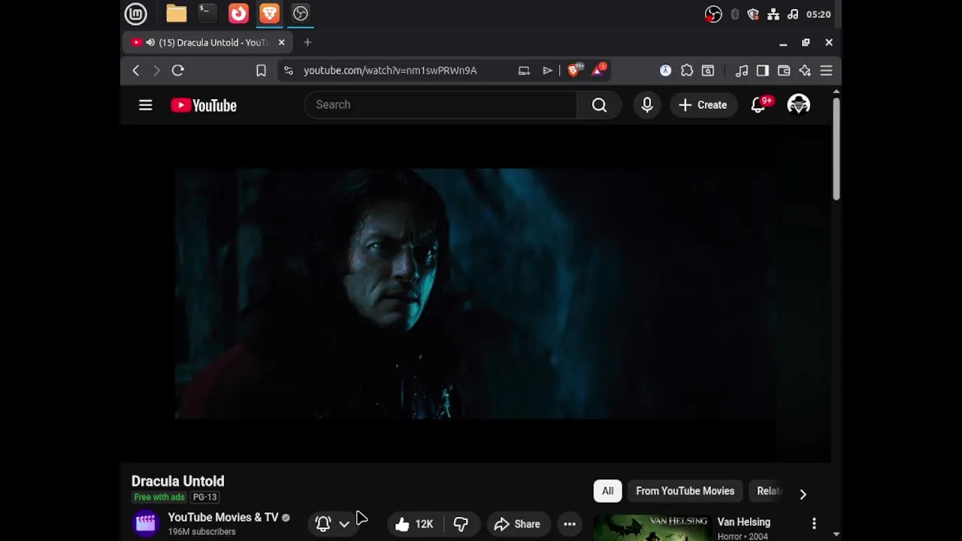Click the Dracula Untold video player
Viewport: 962px width, 541px height.
coord(476,293)
